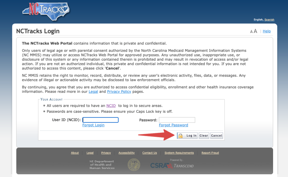Screen dimensions: 288x177
Task: Follow the Forgot Login link
Action: point(93,125)
